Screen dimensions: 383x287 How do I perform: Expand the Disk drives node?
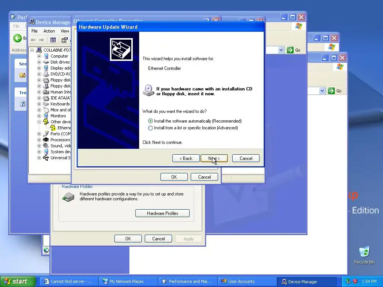39,62
